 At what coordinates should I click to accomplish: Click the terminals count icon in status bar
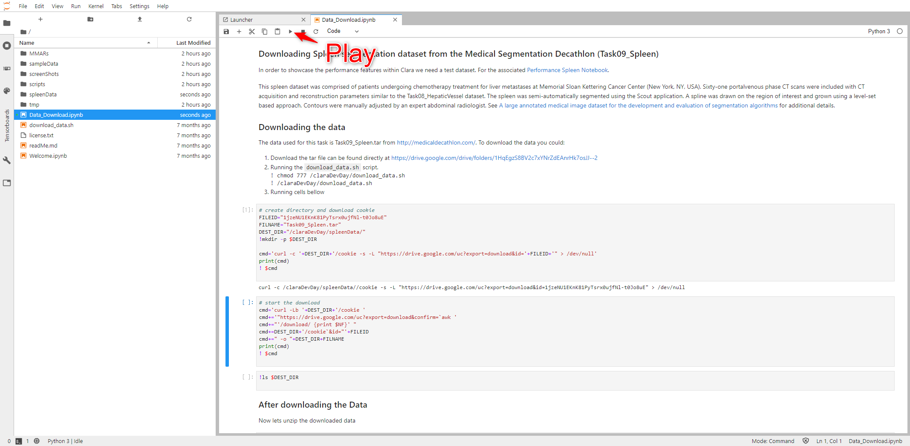tap(18, 441)
